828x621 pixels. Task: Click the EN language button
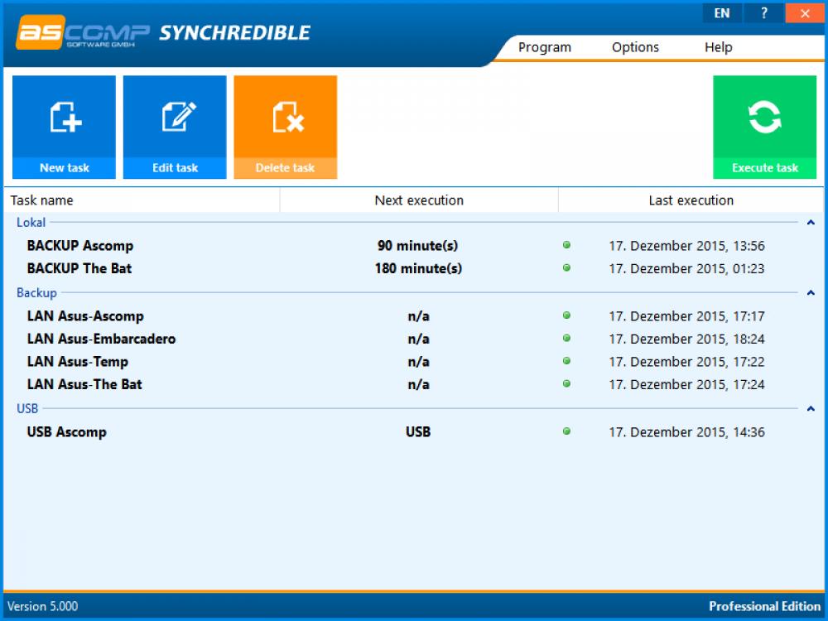[x=721, y=13]
